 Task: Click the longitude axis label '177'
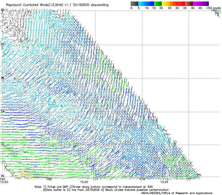click(x=189, y=179)
